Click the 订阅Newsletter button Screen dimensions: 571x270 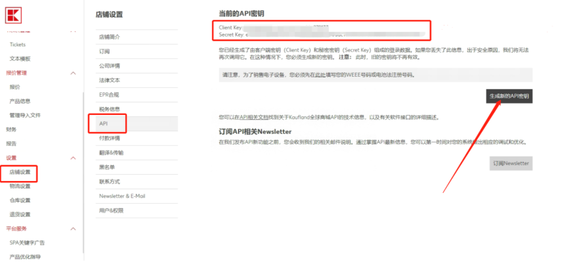(x=511, y=163)
